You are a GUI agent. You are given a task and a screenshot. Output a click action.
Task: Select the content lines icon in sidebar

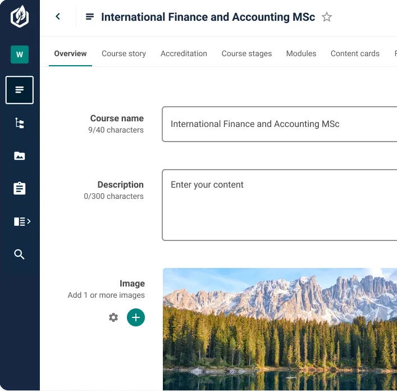pyautogui.click(x=20, y=90)
